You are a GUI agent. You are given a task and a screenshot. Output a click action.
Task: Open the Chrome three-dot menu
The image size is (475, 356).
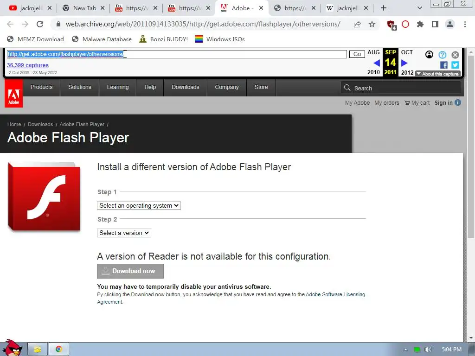[465, 24]
